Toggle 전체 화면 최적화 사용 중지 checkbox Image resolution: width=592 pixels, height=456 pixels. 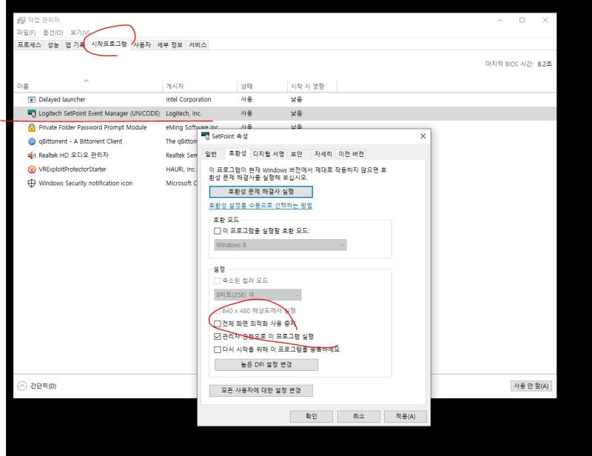(x=218, y=323)
